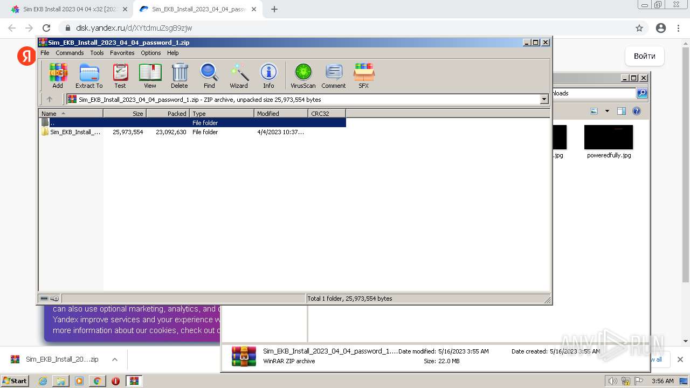690x388 pixels.
Task: Bookmark this page with the star icon
Action: click(639, 28)
